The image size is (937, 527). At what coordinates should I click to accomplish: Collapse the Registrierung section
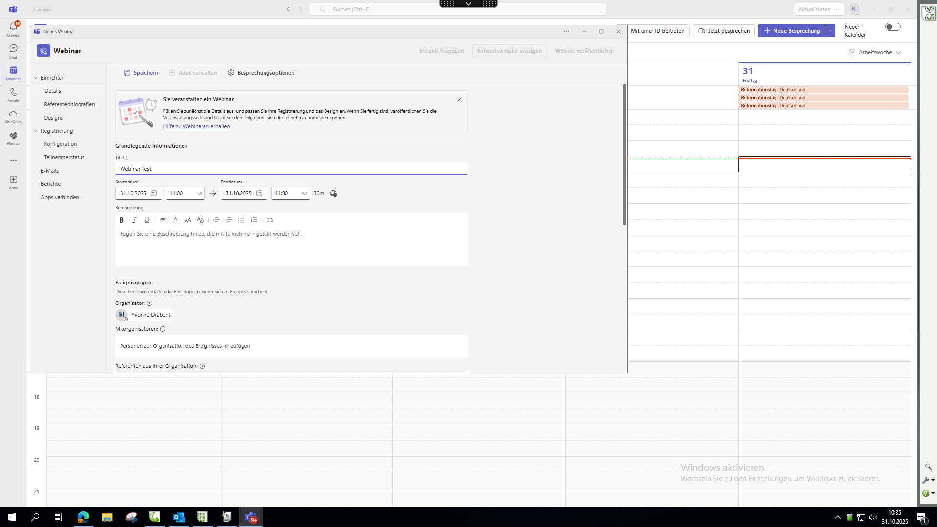36,131
